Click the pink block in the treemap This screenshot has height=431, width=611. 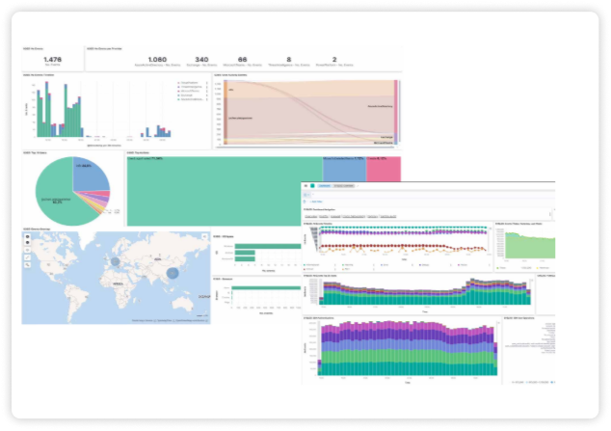[x=384, y=168]
